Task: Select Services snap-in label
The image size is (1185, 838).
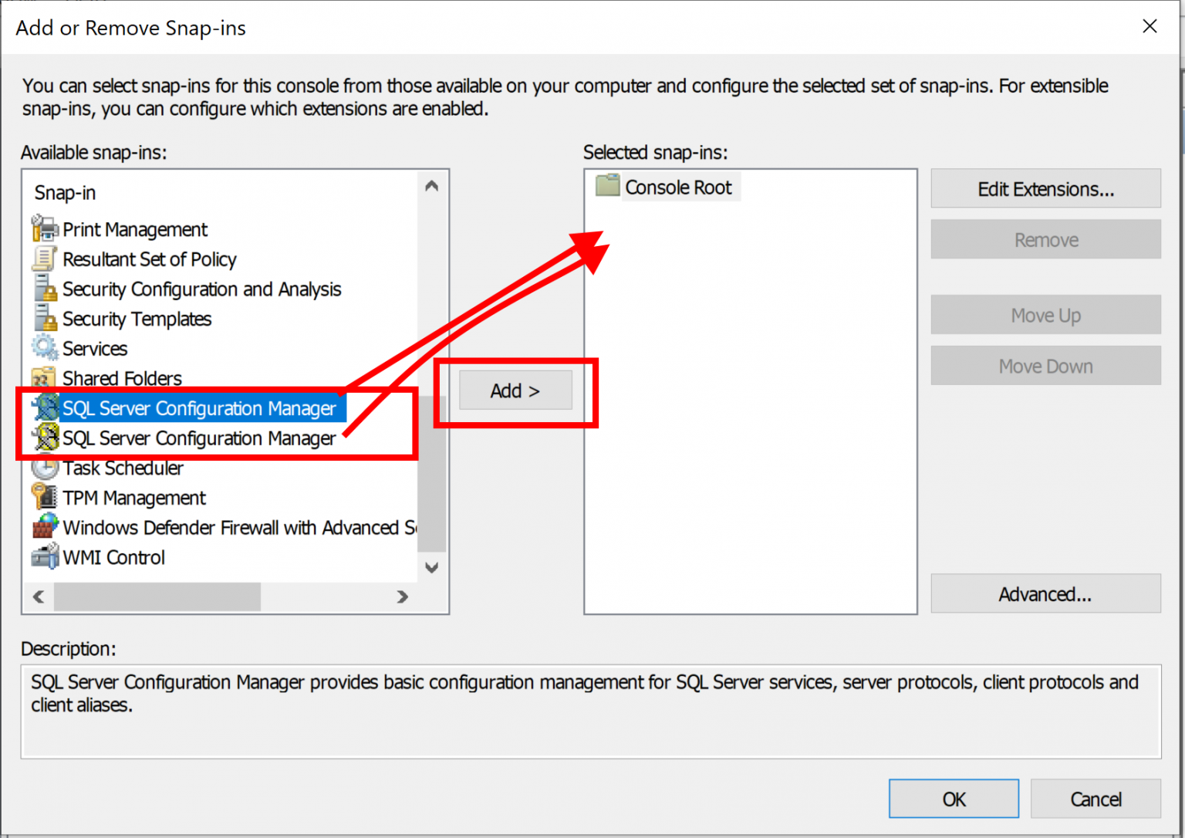Action: (95, 349)
